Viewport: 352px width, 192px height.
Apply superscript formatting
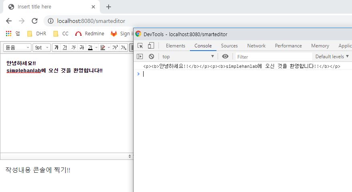(115, 47)
